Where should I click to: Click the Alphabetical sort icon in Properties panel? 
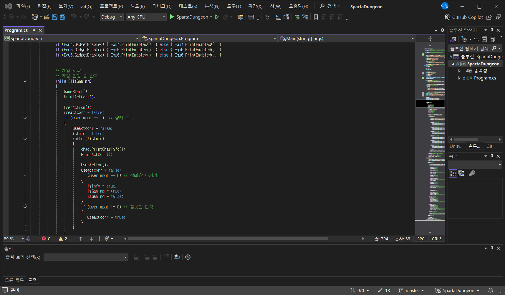(461, 173)
